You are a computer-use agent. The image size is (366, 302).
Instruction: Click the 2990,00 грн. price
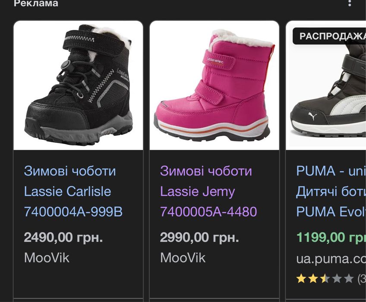pos(199,237)
